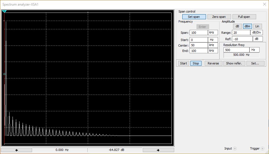
Task: Choose Full span mode
Action: pyautogui.click(x=244, y=17)
